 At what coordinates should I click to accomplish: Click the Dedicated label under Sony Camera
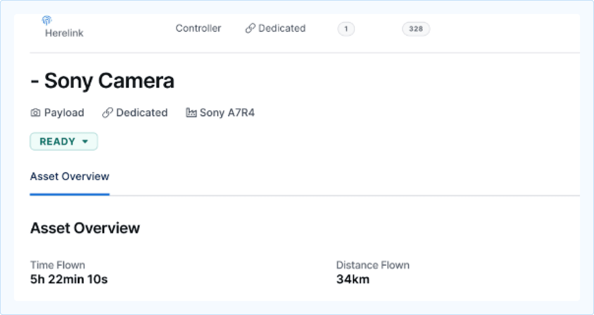[142, 113]
